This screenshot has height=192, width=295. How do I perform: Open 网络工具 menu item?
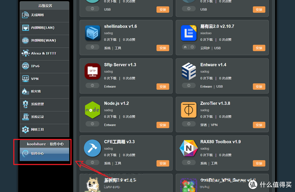(x=45, y=130)
